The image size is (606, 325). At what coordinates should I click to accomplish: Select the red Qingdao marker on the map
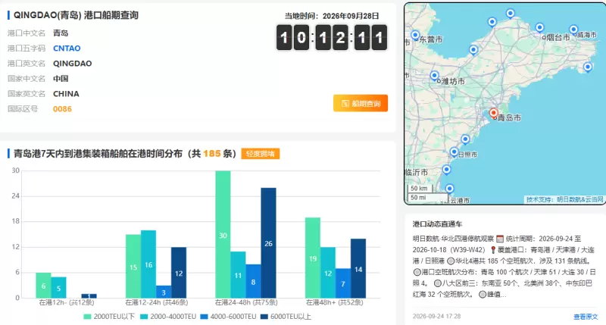494,112
